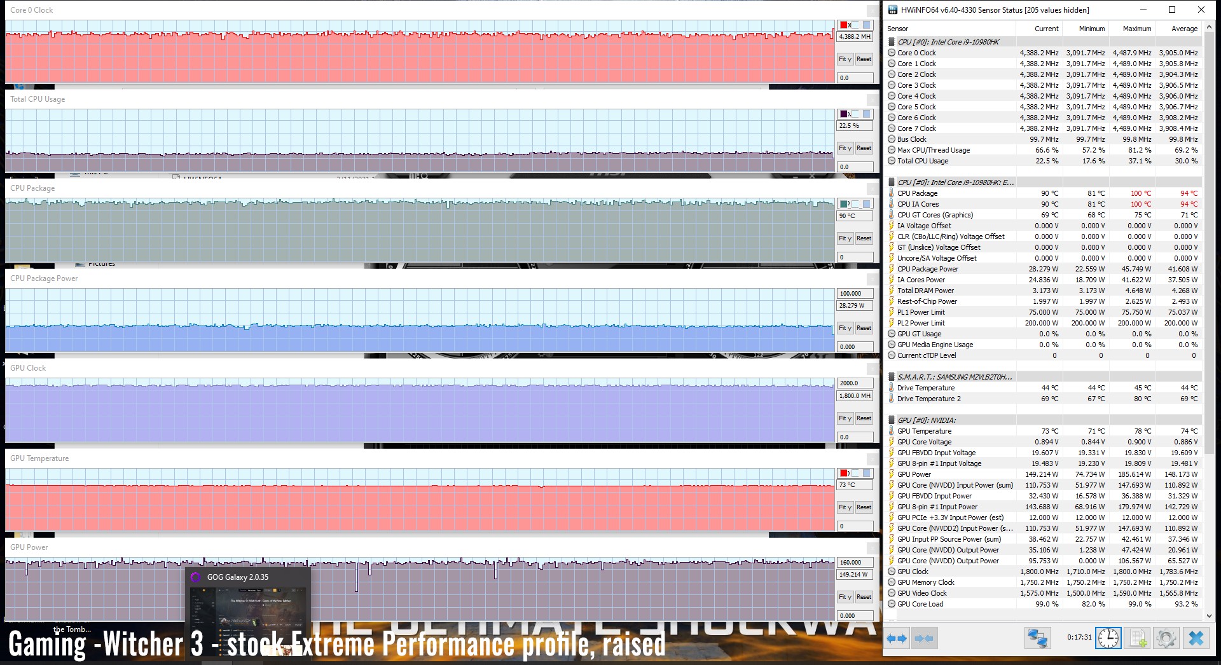Click the Maximum column header

pyautogui.click(x=1136, y=29)
